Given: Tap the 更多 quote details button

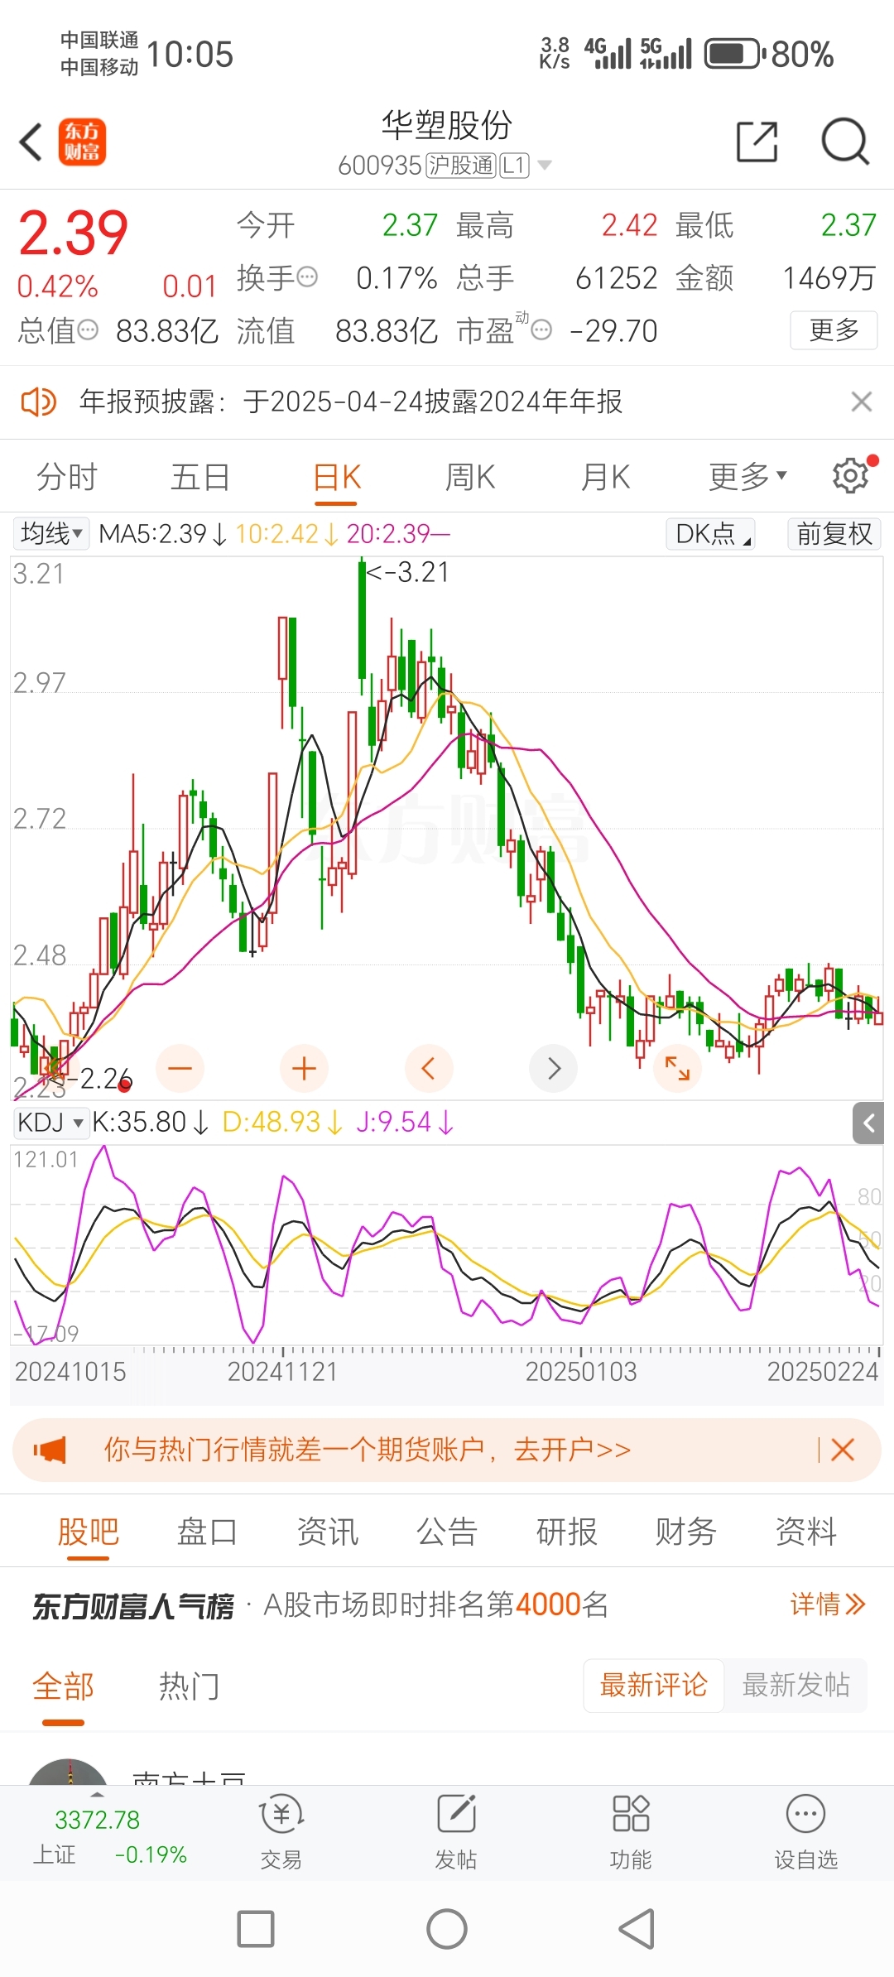Looking at the screenshot, I should tap(834, 329).
